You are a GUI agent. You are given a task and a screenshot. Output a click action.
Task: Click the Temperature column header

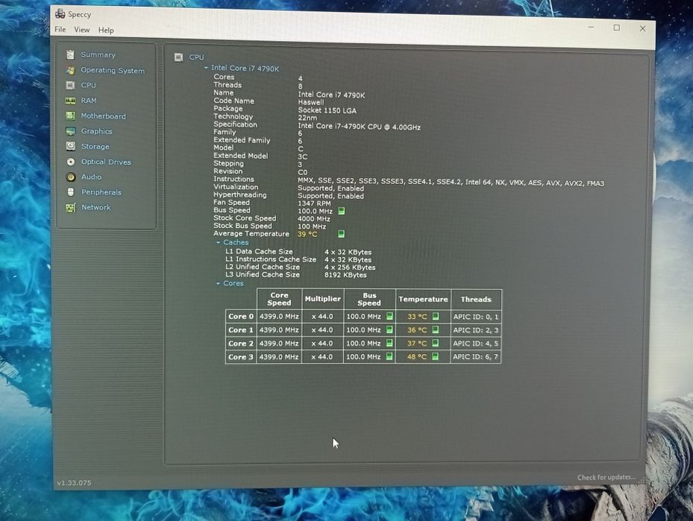click(423, 300)
